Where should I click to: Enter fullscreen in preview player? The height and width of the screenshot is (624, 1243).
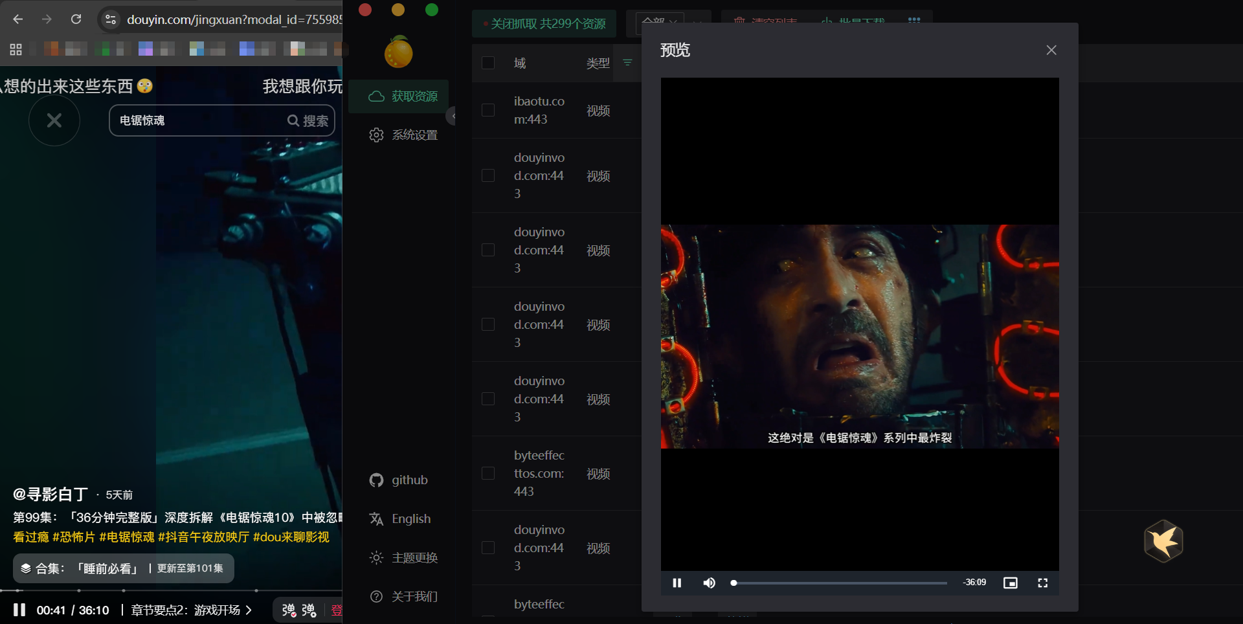(x=1042, y=583)
